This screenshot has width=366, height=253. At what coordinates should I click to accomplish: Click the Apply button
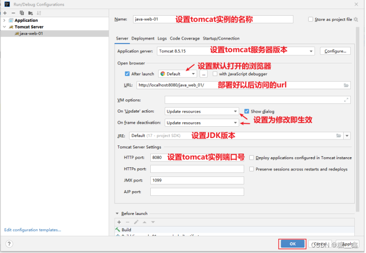tap(347, 244)
